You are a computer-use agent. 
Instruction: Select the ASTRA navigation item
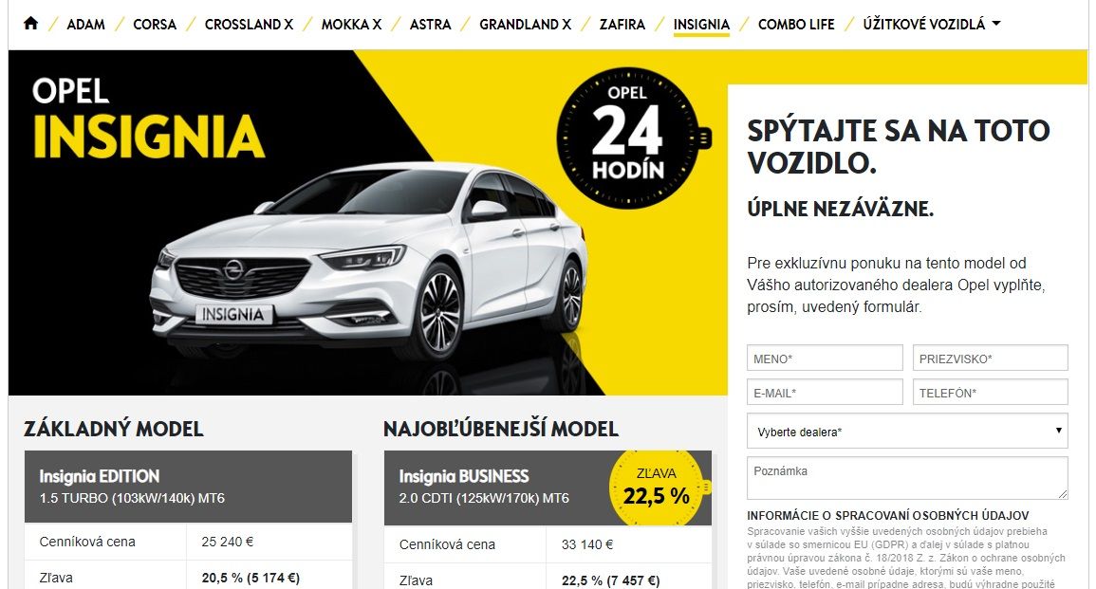click(x=431, y=24)
